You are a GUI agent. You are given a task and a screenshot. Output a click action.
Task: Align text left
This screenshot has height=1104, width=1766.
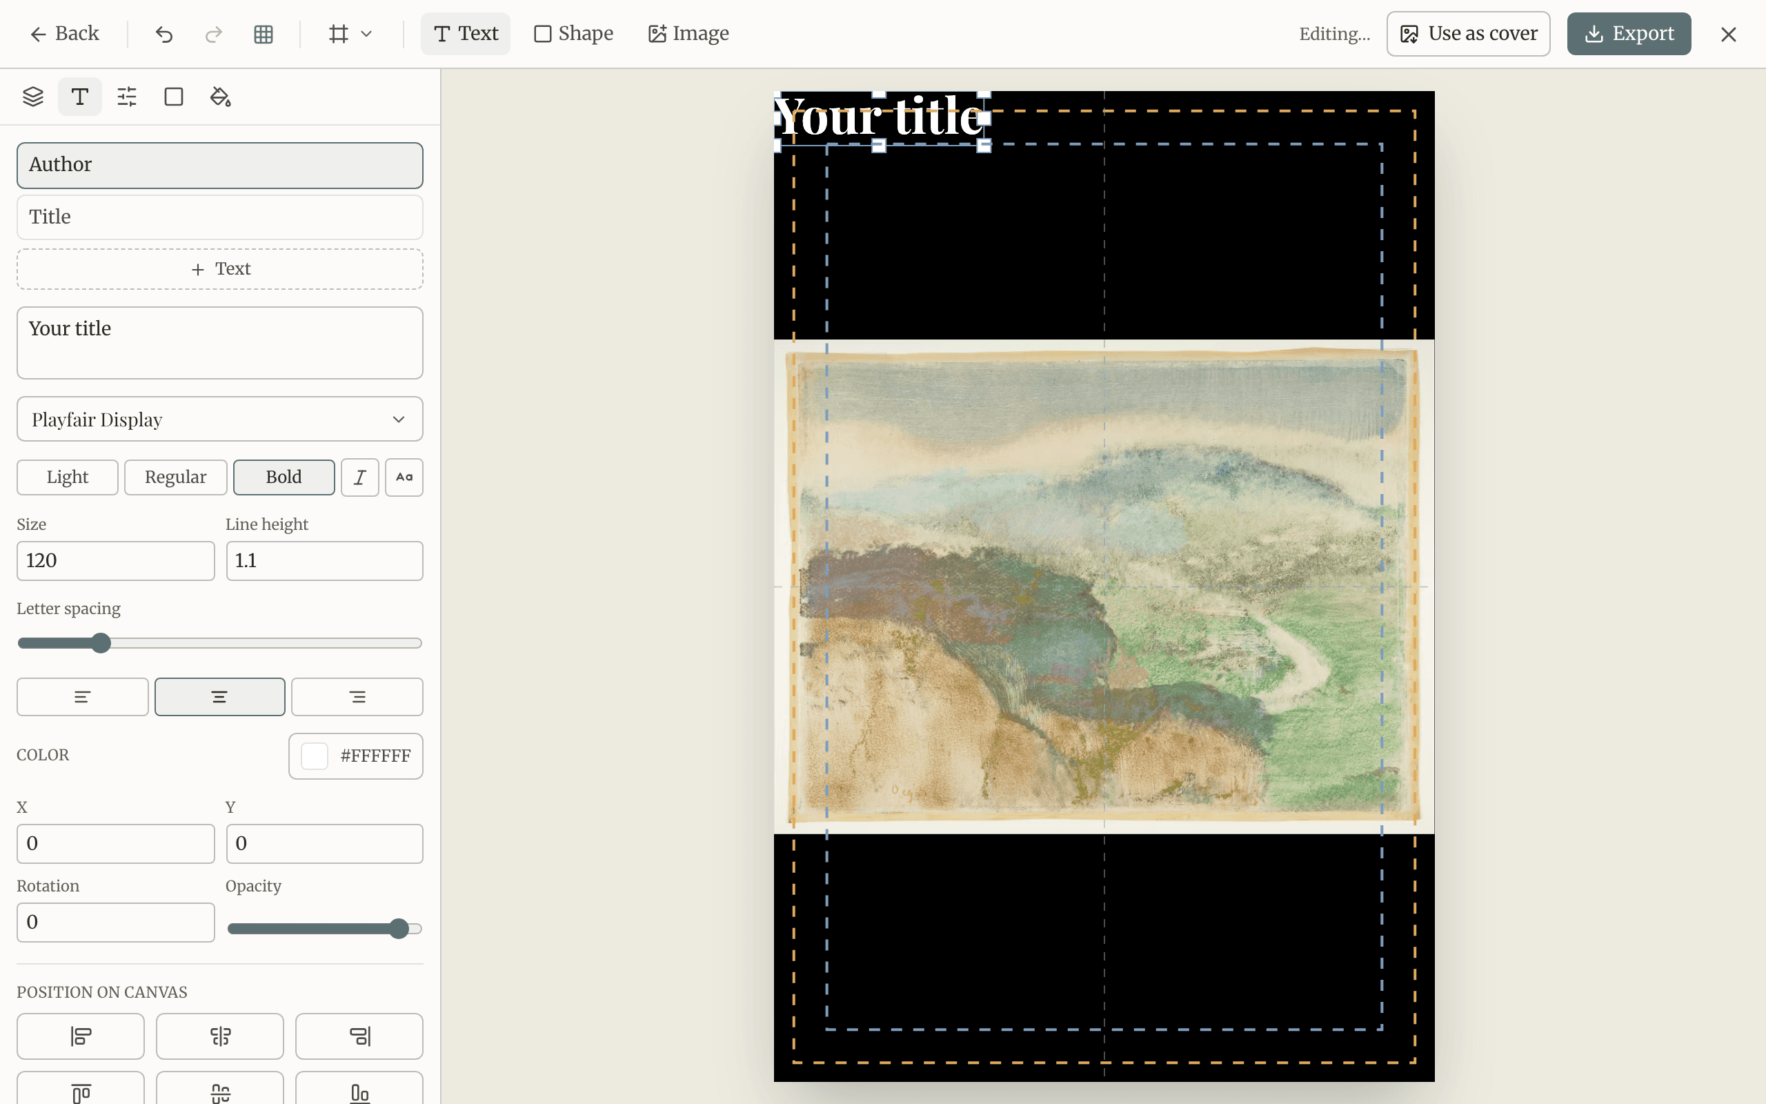[83, 697]
